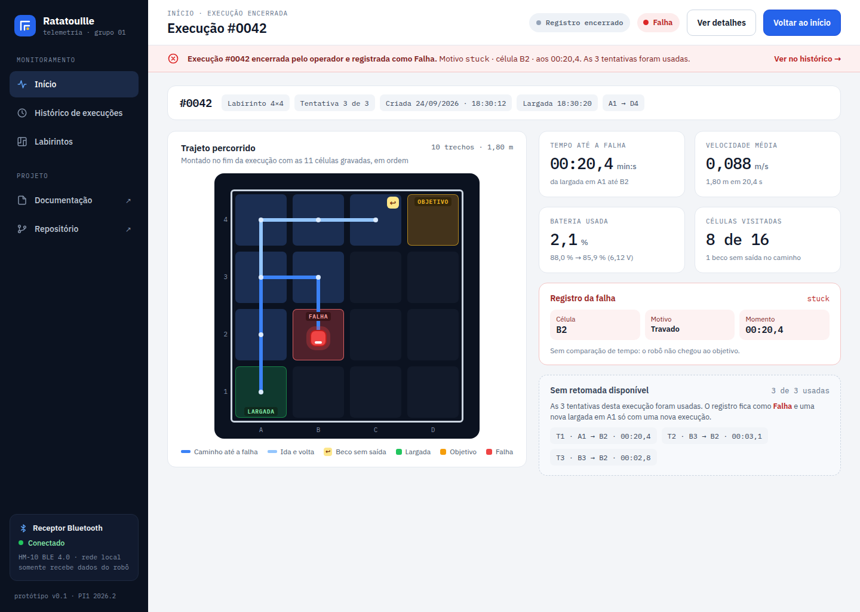The width and height of the screenshot is (860, 612).
Task: Select the LARGADA cell in the maze
Action: click(x=261, y=392)
